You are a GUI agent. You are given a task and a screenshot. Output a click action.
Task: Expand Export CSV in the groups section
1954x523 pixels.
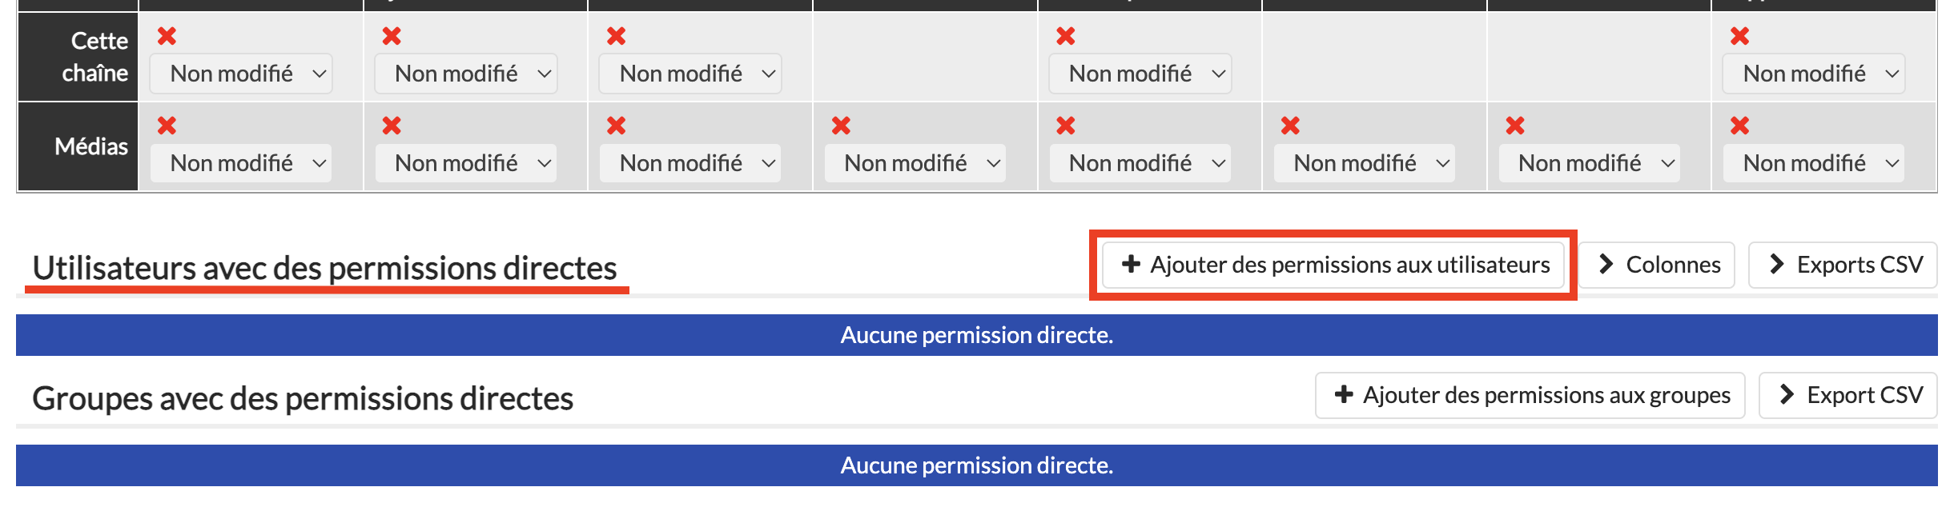(1847, 395)
